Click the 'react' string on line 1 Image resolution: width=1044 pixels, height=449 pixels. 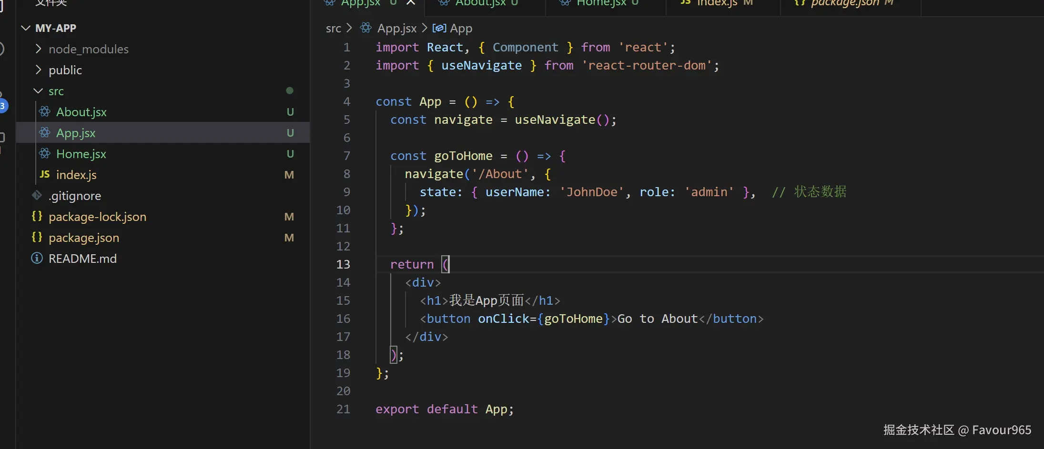tap(643, 47)
